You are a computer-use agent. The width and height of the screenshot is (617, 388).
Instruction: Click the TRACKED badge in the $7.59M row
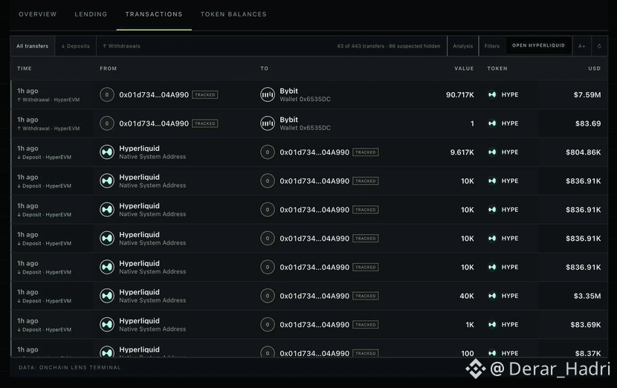pos(205,95)
